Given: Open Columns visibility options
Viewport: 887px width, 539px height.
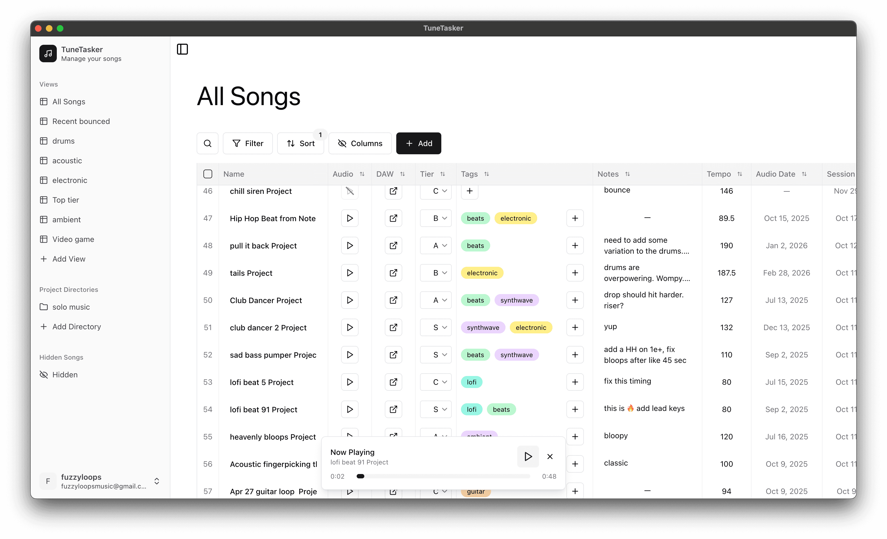Looking at the screenshot, I should pyautogui.click(x=360, y=143).
